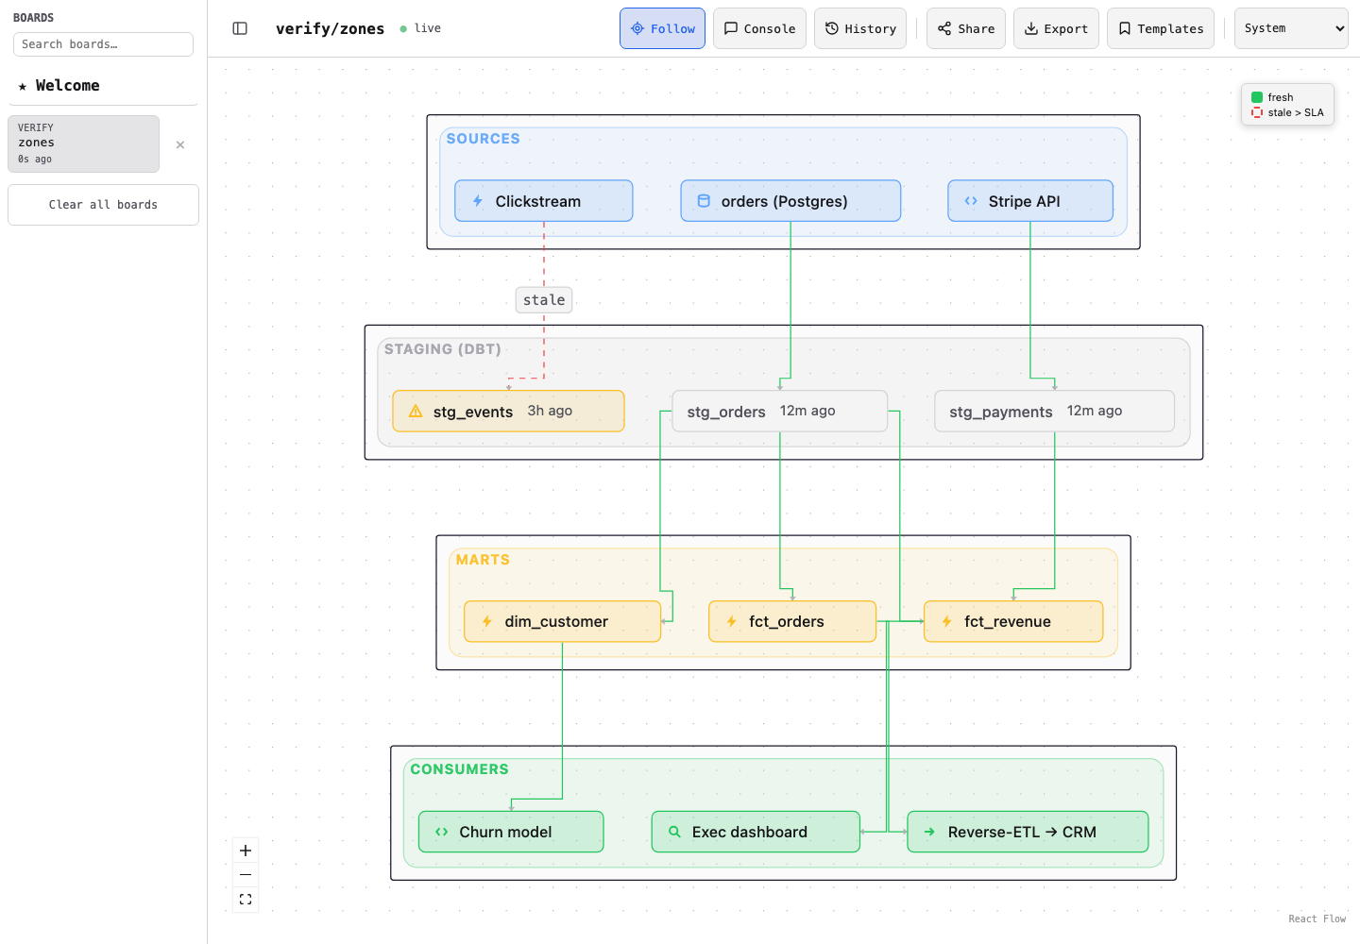Viewport: 1360px width, 944px height.
Task: Export the board
Action: 1056,28
